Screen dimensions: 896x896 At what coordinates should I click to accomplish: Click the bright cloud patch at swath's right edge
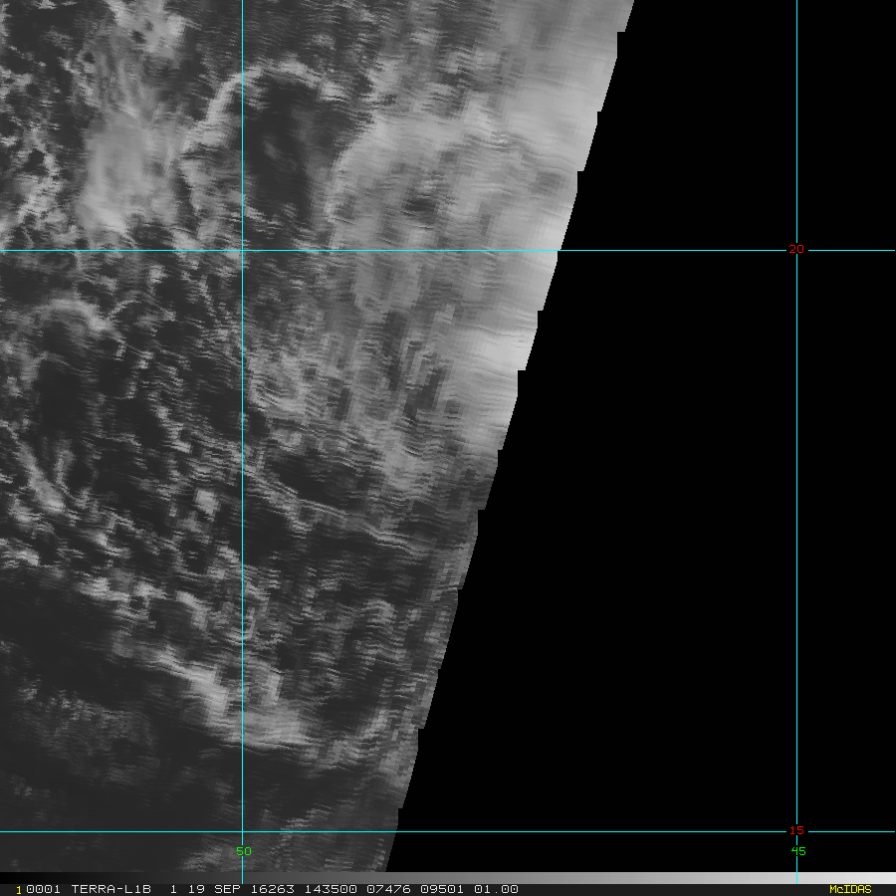click(x=498, y=348)
